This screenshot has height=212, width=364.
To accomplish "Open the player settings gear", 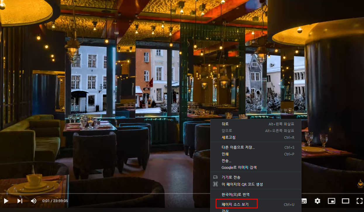I will pyautogui.click(x=318, y=201).
